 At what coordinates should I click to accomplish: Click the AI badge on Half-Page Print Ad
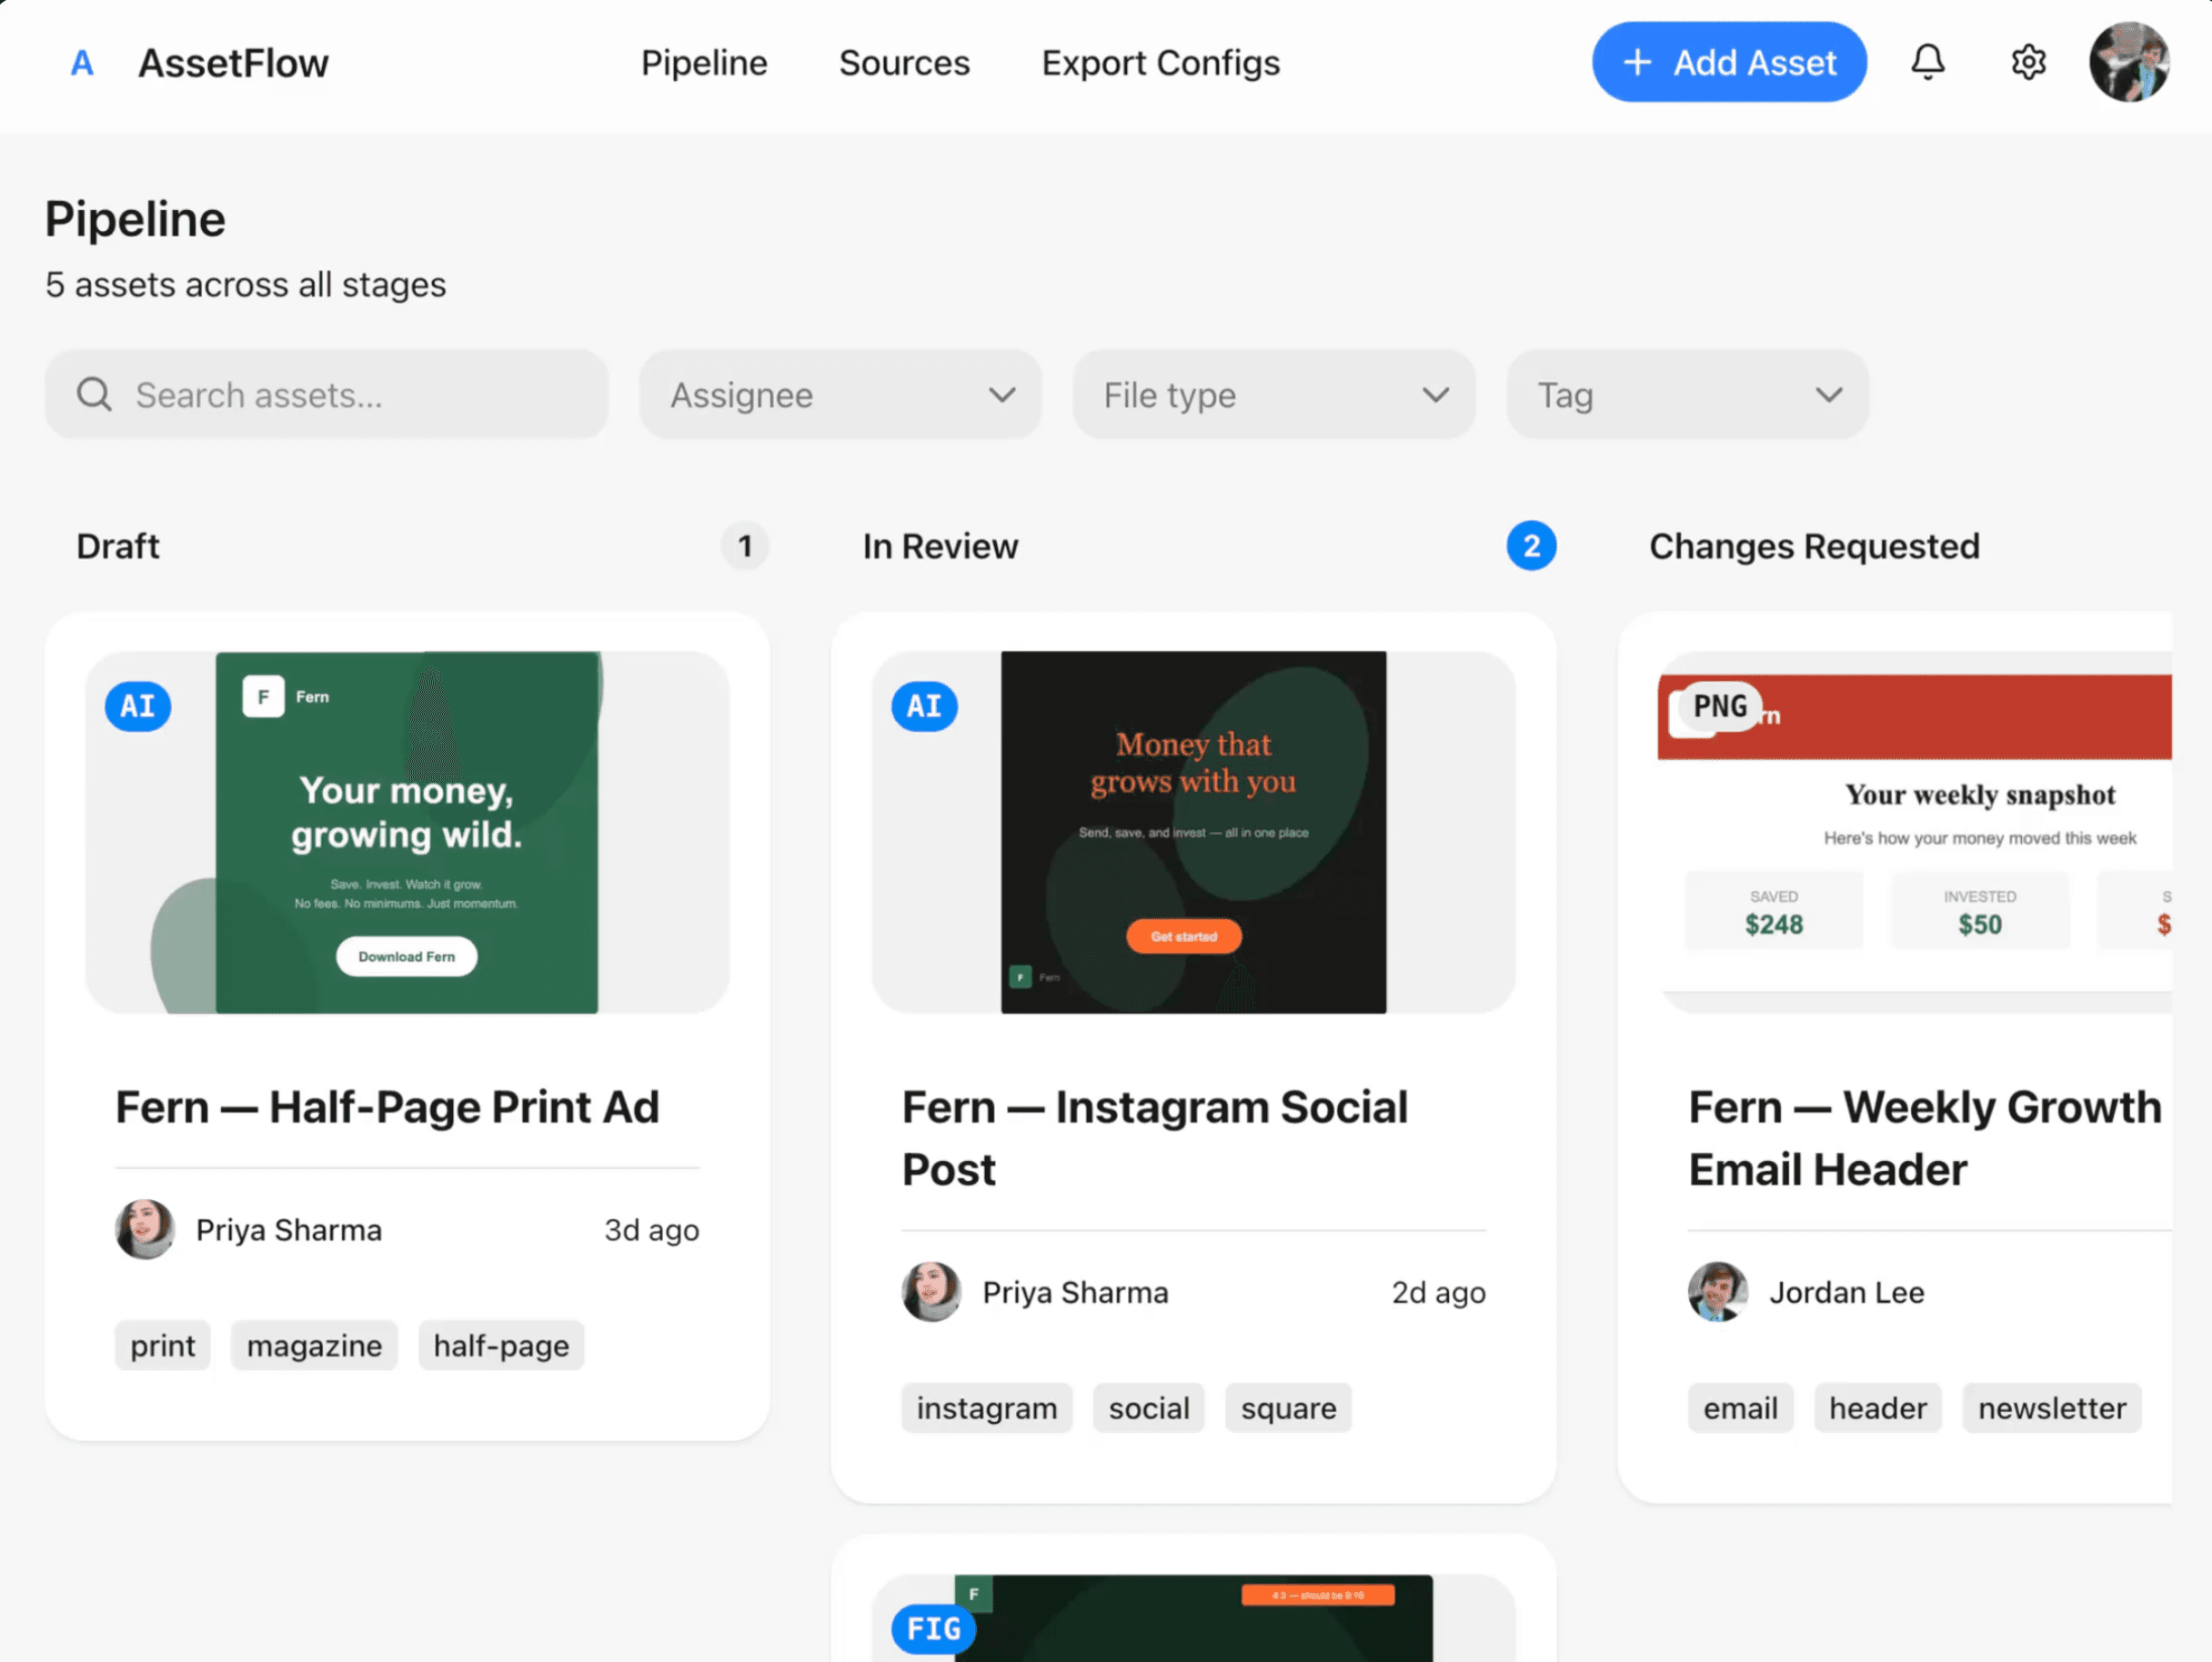[138, 706]
